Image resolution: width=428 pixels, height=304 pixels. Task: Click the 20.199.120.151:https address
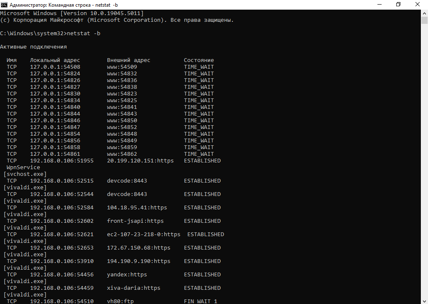(x=140, y=161)
